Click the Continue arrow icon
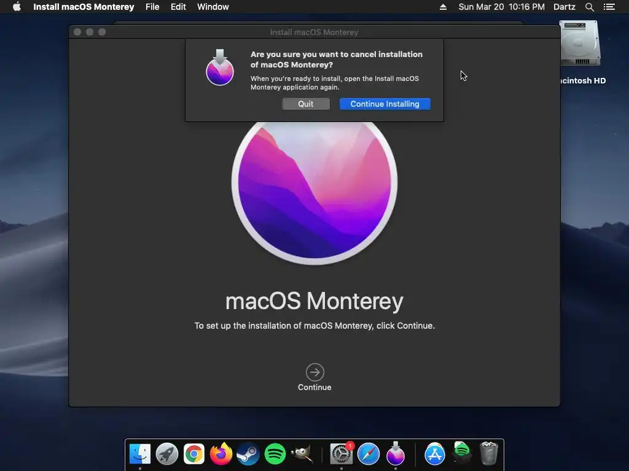This screenshot has width=629, height=471. 315,372
